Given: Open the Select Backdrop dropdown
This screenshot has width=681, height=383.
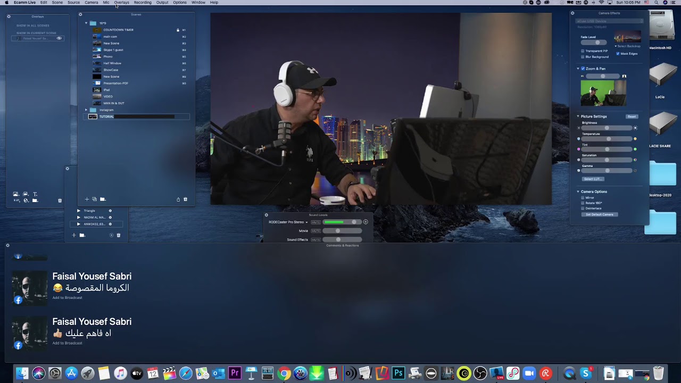Looking at the screenshot, I should click(628, 46).
